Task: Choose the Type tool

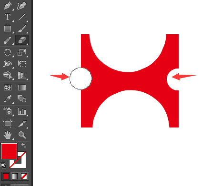Action: tap(8, 17)
